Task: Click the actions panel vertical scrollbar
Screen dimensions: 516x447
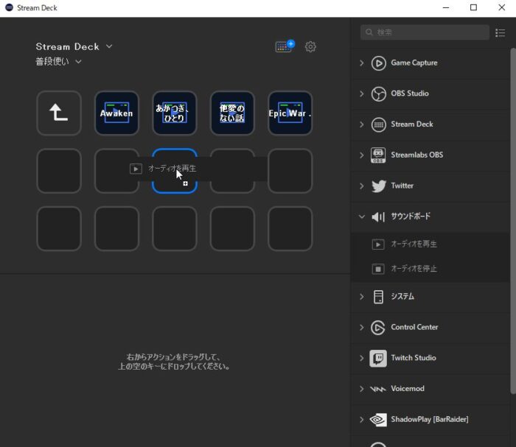Action: pyautogui.click(x=513, y=220)
